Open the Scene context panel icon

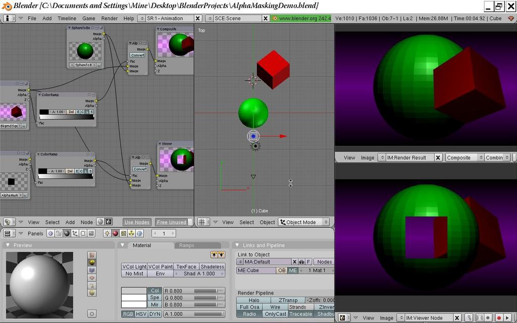[91, 233]
